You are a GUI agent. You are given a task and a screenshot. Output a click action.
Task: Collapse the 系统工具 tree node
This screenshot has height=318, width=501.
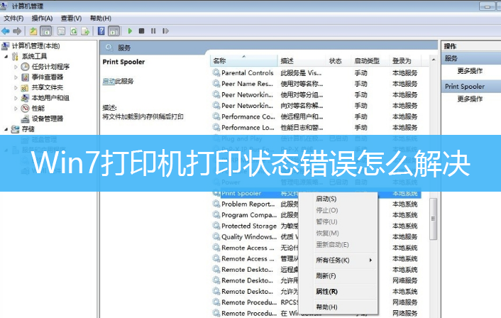(x=6, y=57)
